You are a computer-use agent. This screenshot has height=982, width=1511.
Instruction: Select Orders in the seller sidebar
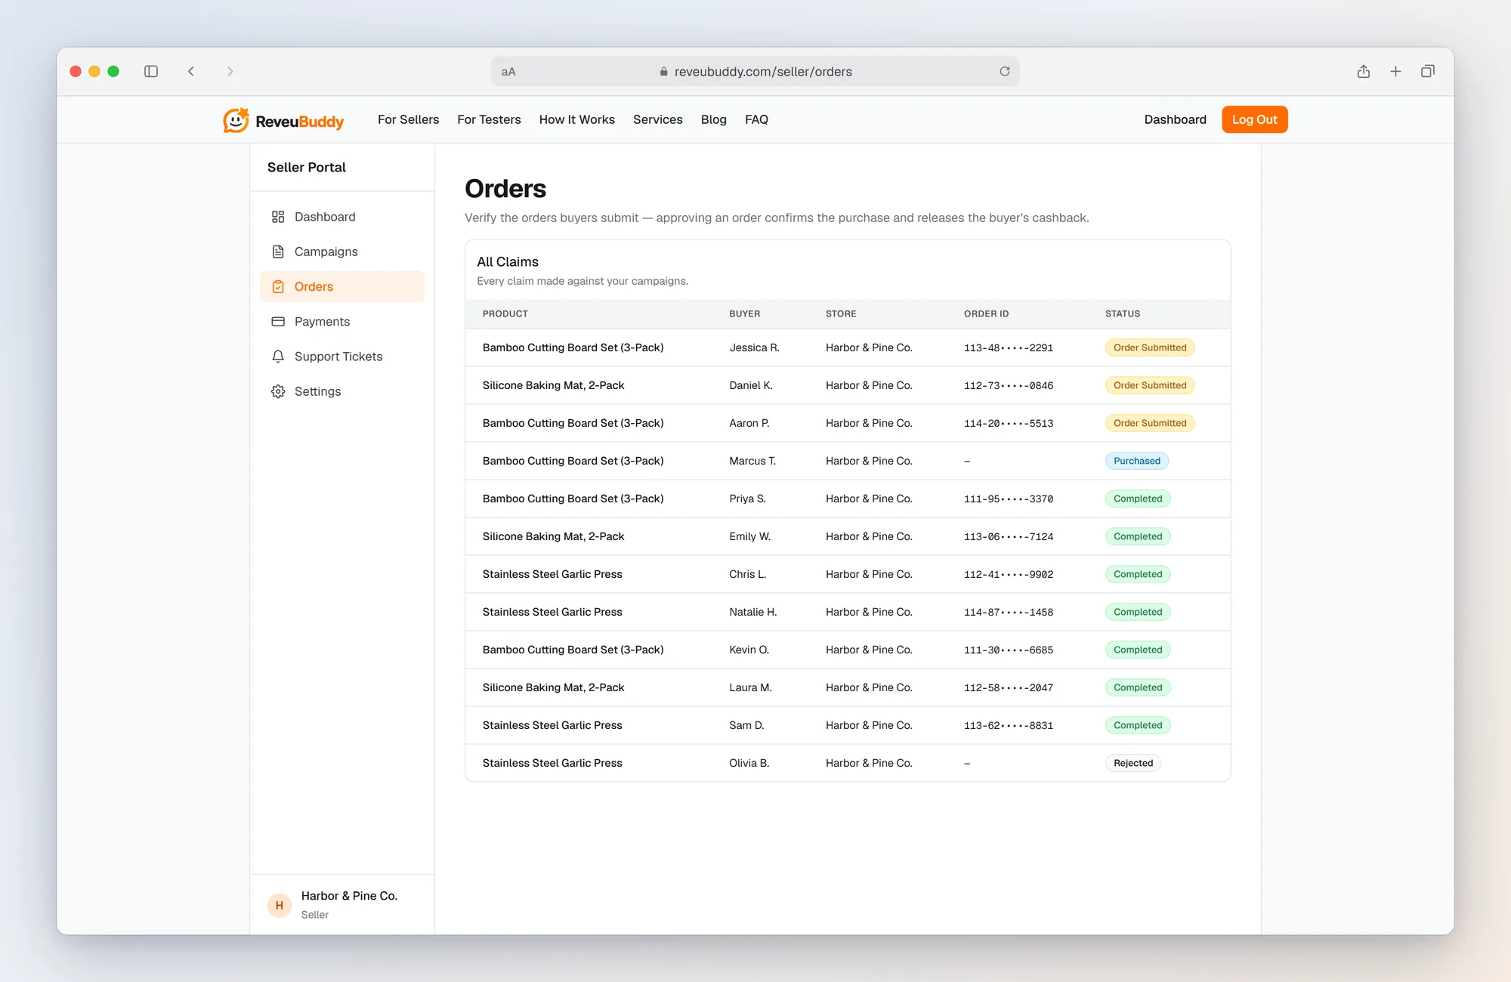coord(342,286)
